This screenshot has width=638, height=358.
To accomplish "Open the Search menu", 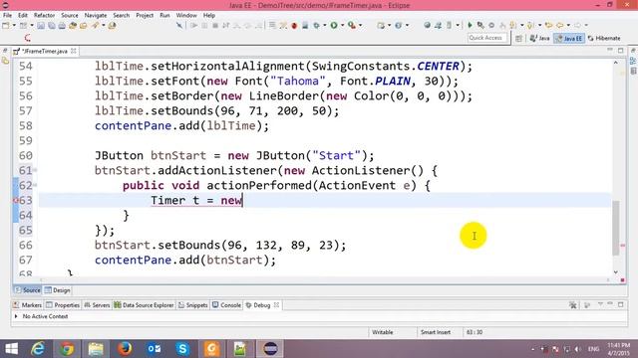I will (x=122, y=15).
